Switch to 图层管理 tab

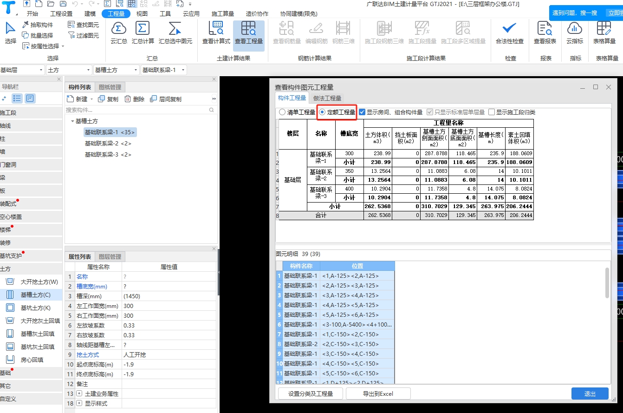click(x=110, y=256)
